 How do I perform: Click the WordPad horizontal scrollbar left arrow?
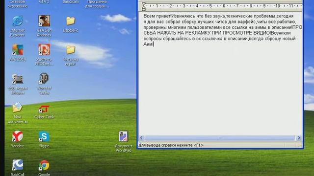coord(141,138)
